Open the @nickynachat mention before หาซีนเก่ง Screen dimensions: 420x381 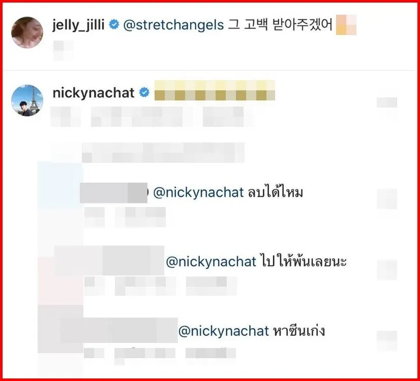tap(223, 331)
